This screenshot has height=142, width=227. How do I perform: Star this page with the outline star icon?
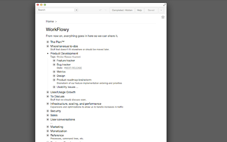click(x=163, y=17)
